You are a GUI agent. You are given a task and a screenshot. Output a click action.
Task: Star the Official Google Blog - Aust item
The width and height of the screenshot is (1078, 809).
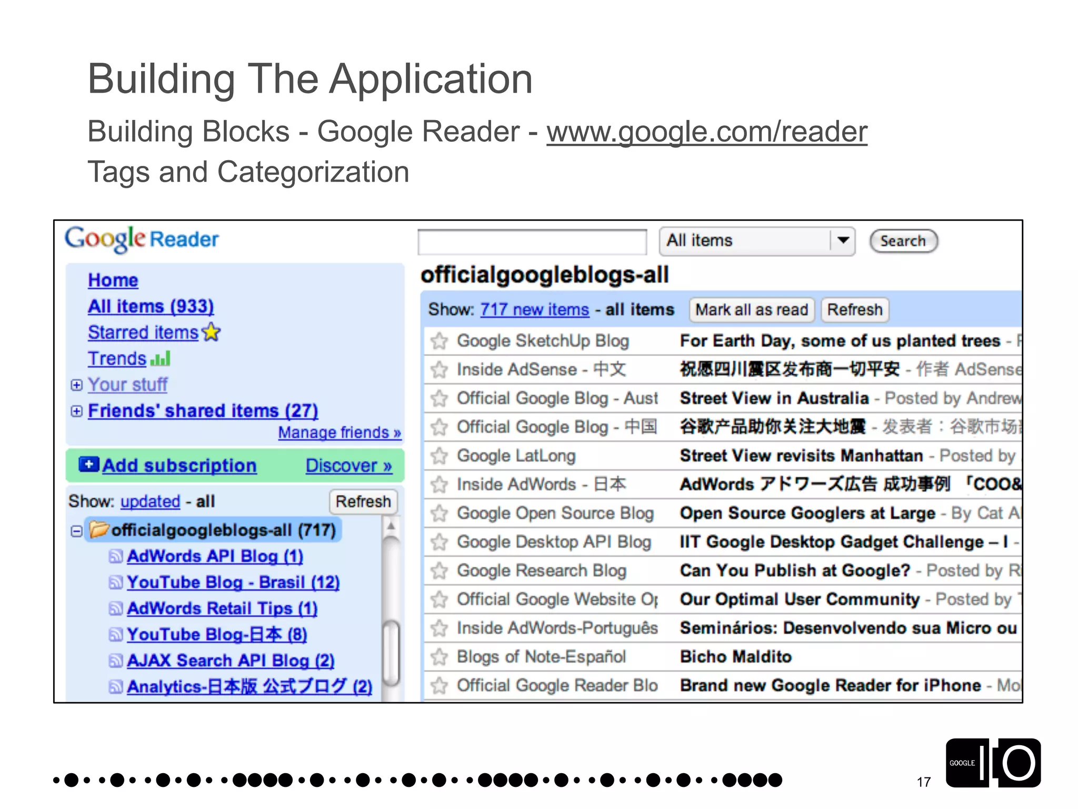439,398
